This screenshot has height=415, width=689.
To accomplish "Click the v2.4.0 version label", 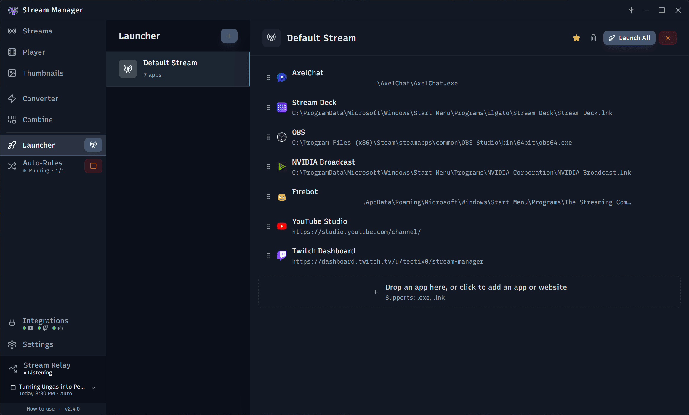I will point(72,409).
